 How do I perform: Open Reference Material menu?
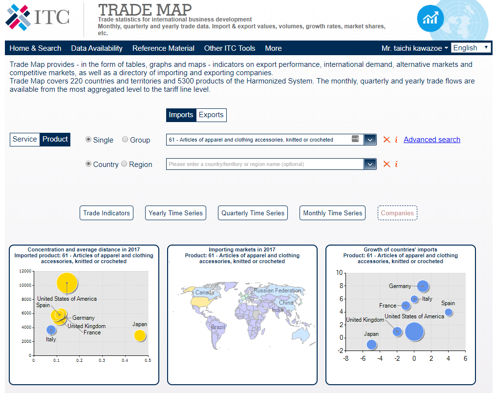point(163,48)
